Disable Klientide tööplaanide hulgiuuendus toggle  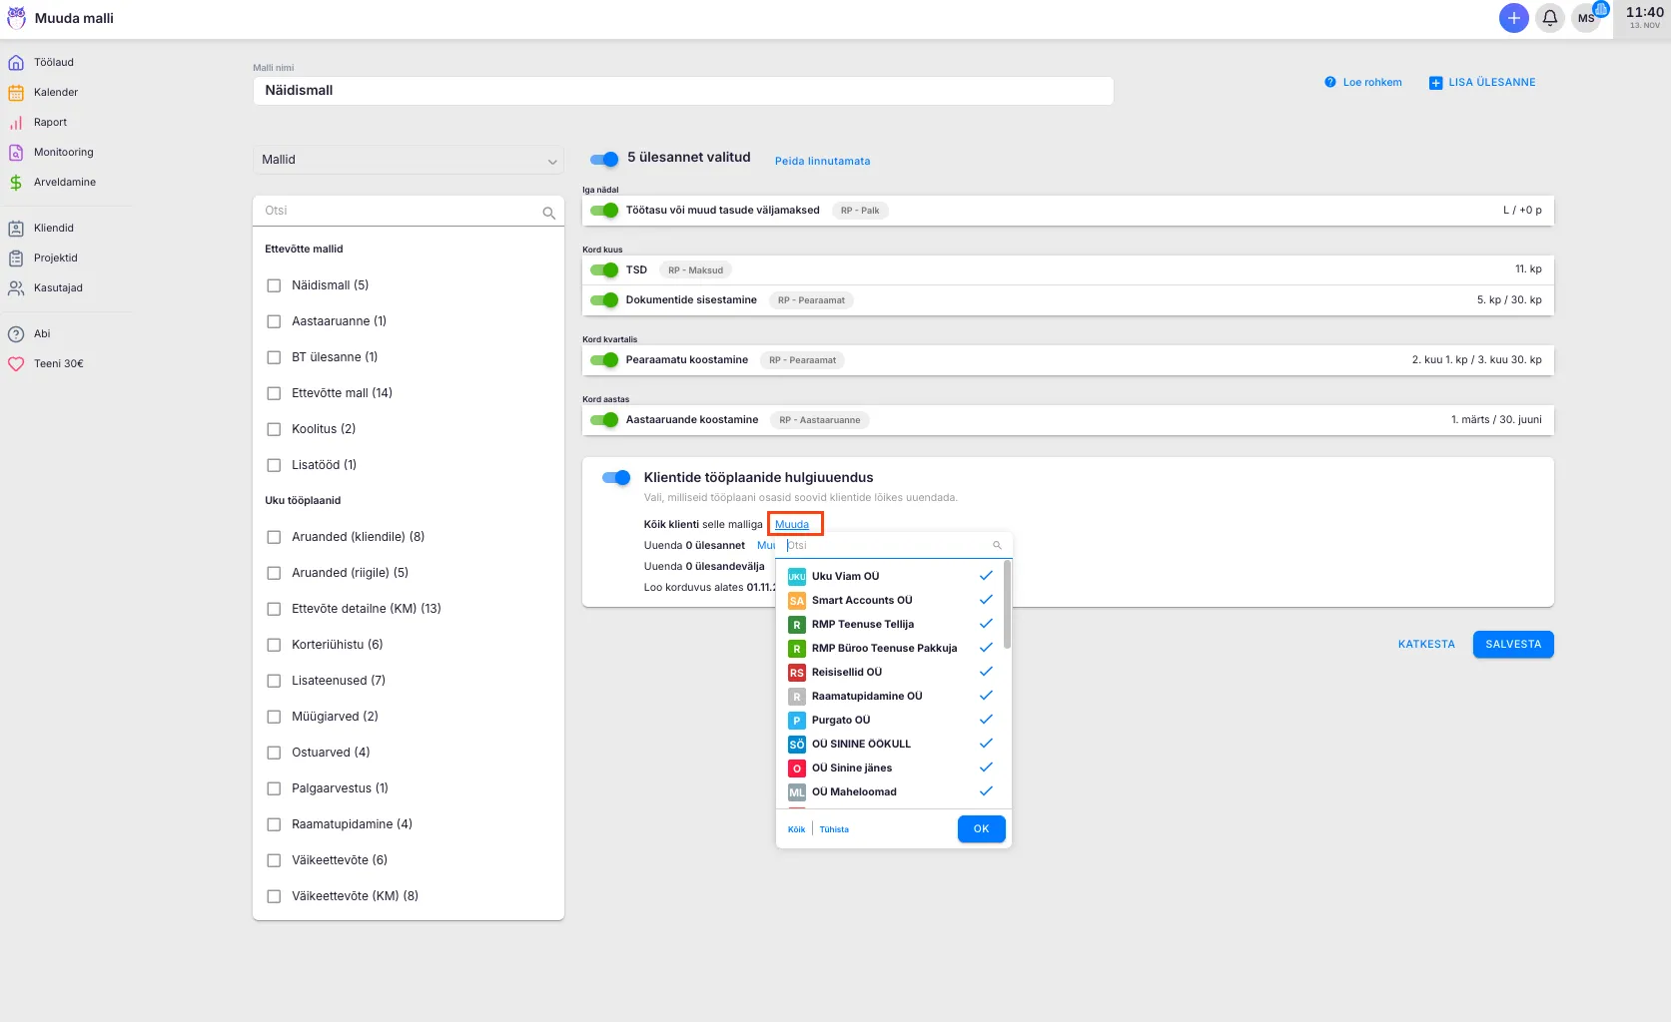pyautogui.click(x=616, y=477)
